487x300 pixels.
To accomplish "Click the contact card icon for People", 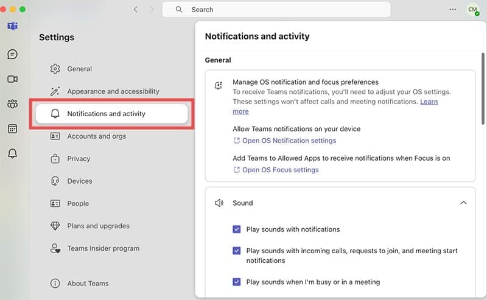I will coord(55,203).
